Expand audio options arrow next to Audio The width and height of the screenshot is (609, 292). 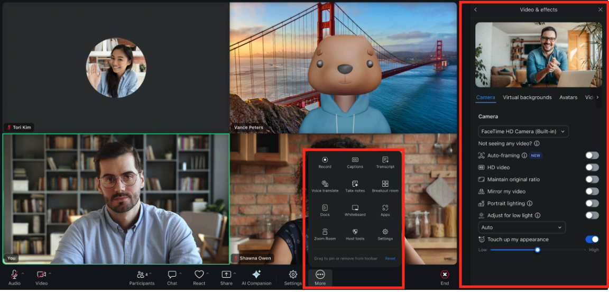[23, 273]
